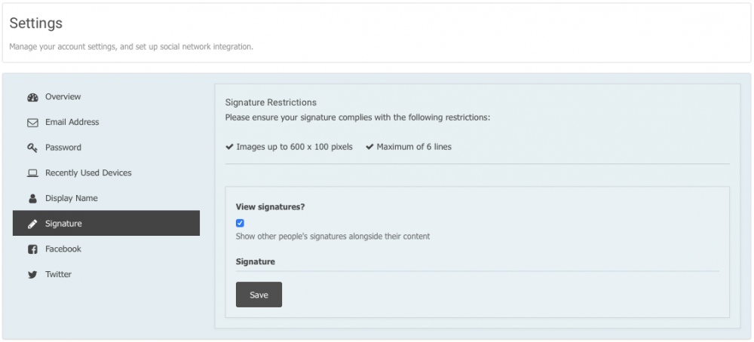Click the laptop icon for Recently Used Devices
754x342 pixels.
point(32,173)
